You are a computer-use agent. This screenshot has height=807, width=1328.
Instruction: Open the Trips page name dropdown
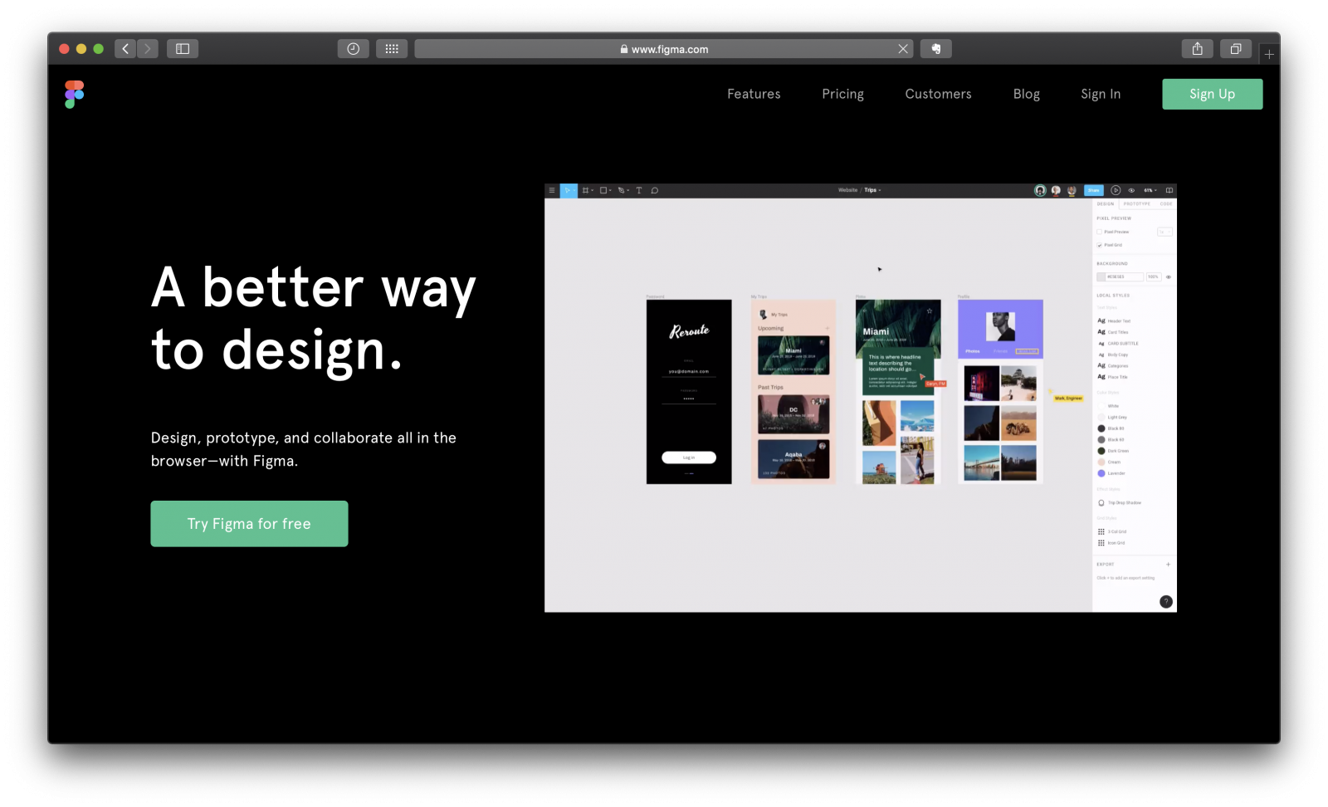coord(872,190)
